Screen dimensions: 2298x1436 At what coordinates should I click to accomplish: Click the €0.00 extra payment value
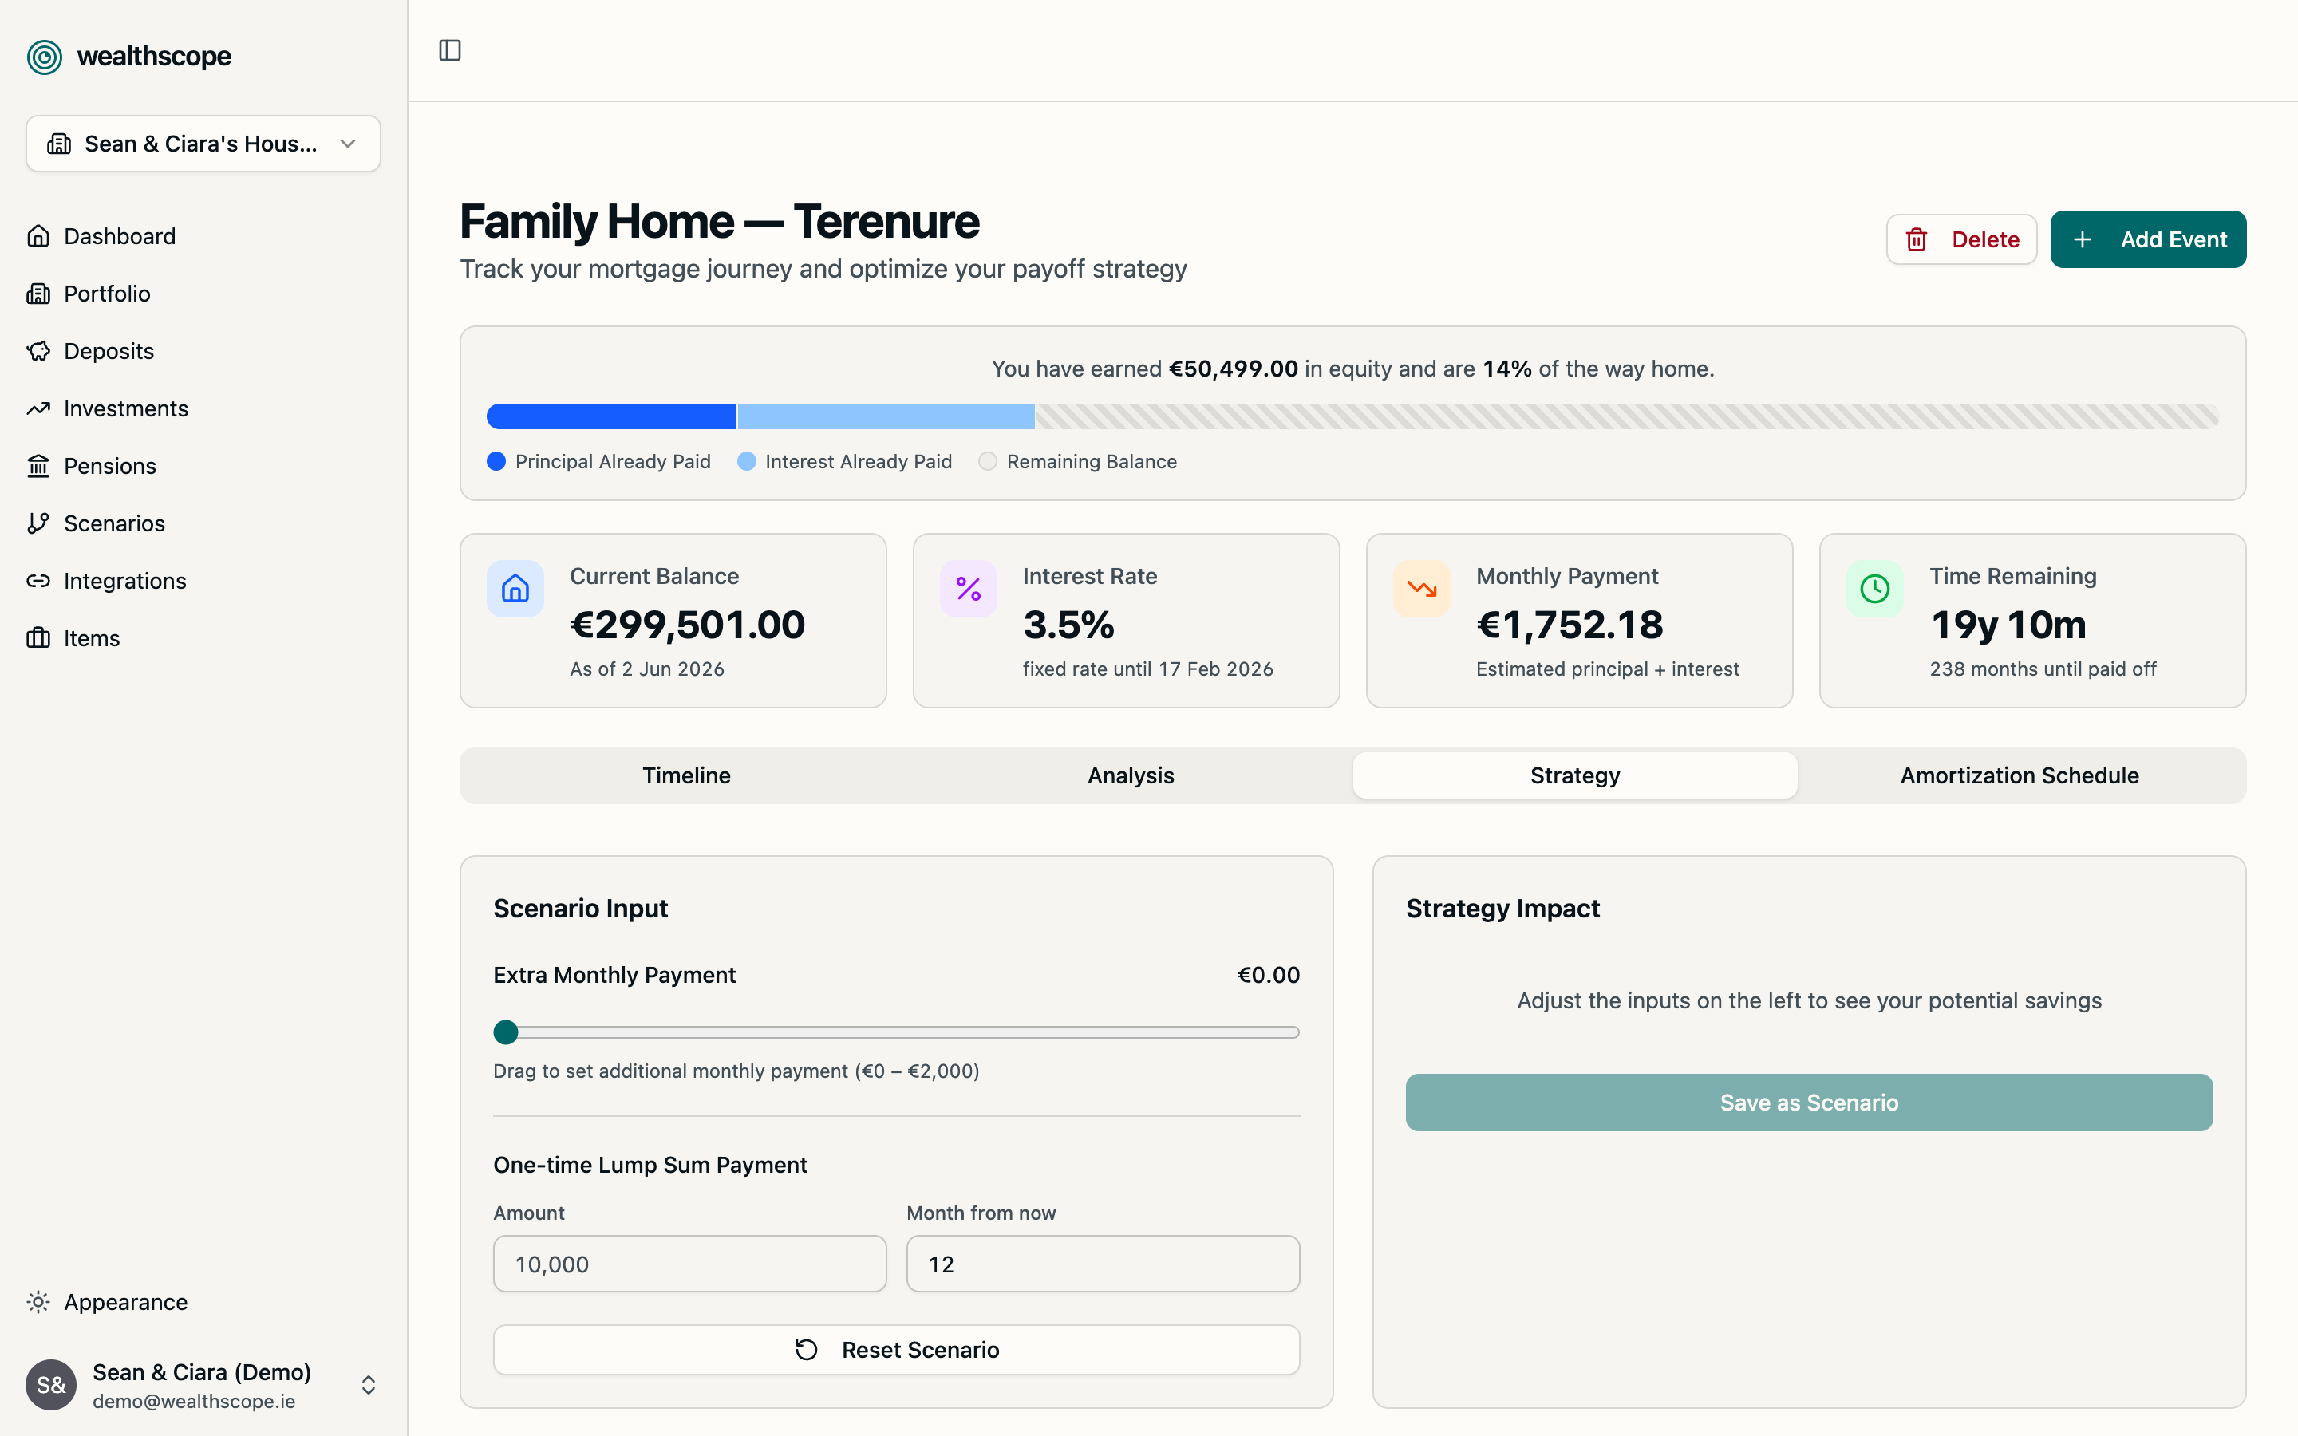(1269, 976)
